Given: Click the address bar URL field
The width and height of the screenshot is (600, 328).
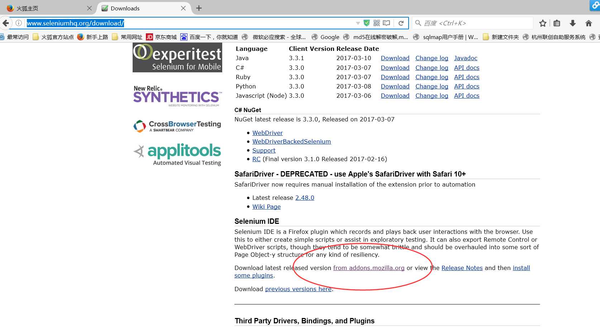Looking at the screenshot, I should [x=190, y=23].
